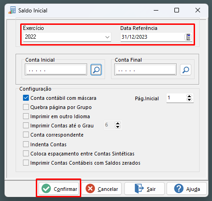Open the Exercício dropdown showing 2022
212x201 pixels.
tap(67, 37)
